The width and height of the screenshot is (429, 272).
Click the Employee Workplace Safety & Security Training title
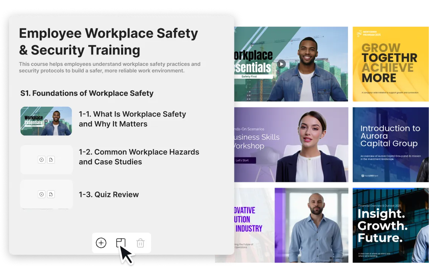[x=108, y=42]
